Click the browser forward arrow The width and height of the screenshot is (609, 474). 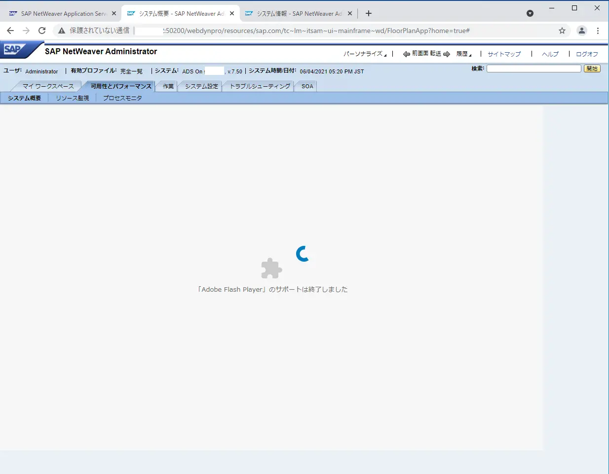coord(26,31)
